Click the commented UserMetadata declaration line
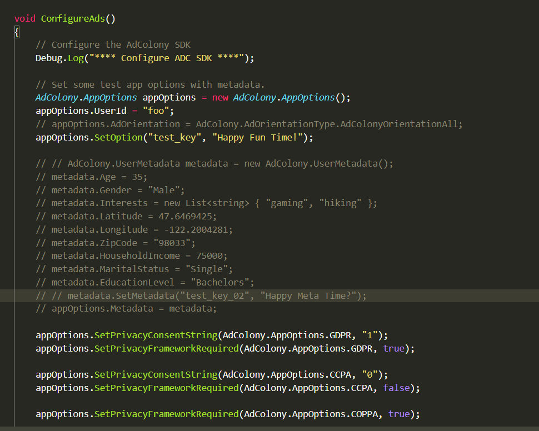539x431 pixels. click(x=214, y=164)
